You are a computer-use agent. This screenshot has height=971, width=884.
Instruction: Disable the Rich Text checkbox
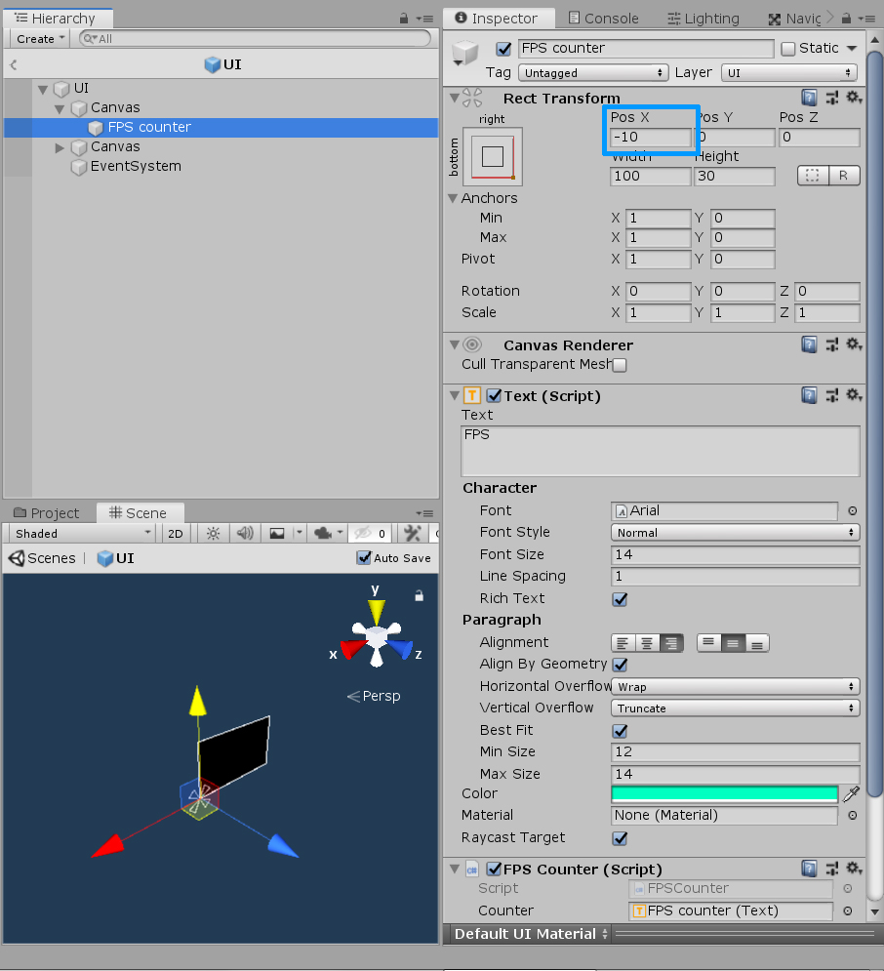pyautogui.click(x=620, y=599)
